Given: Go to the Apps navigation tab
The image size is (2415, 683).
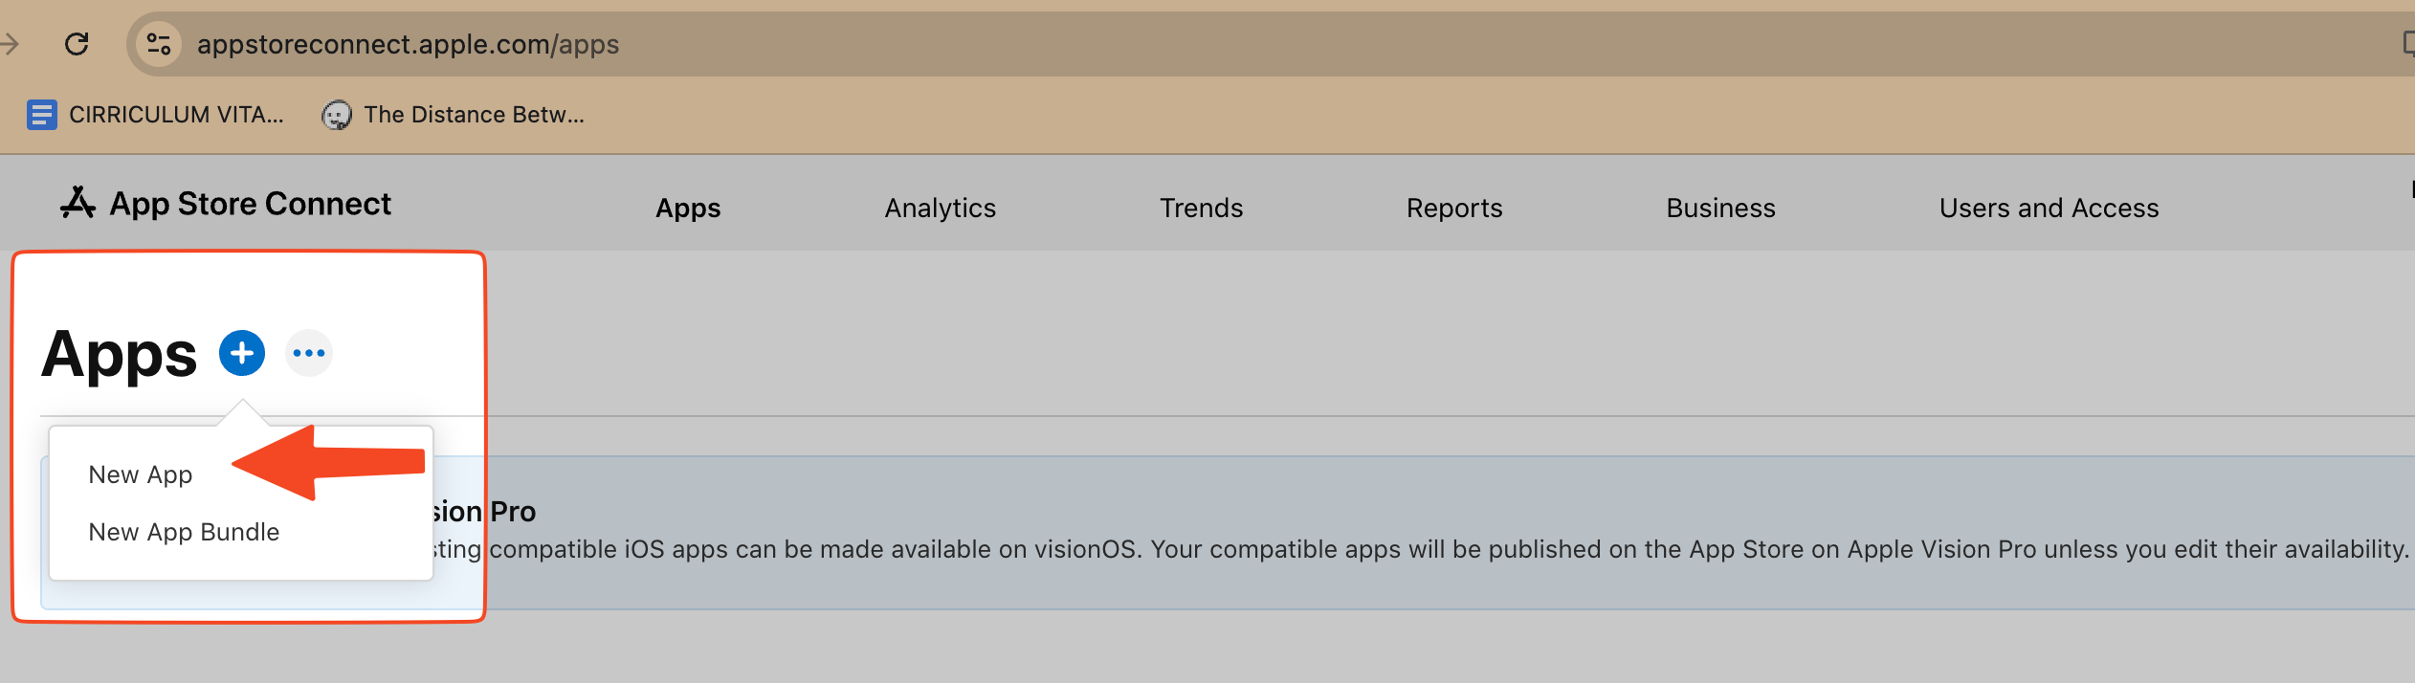Looking at the screenshot, I should point(688,208).
